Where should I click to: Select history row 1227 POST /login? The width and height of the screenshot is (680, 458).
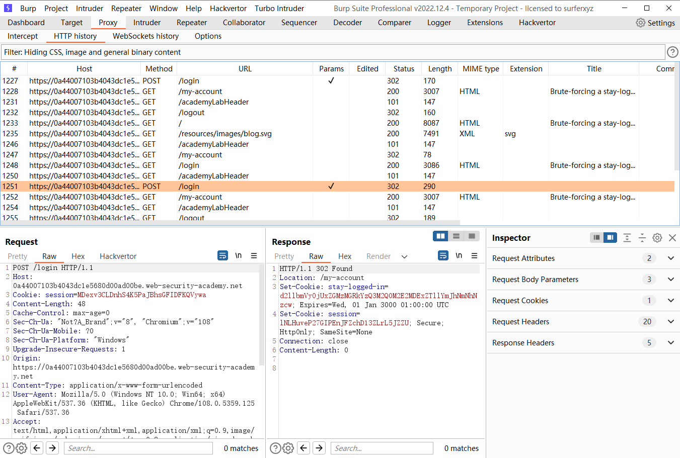(x=337, y=80)
